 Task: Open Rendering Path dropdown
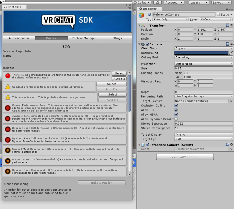203,96
